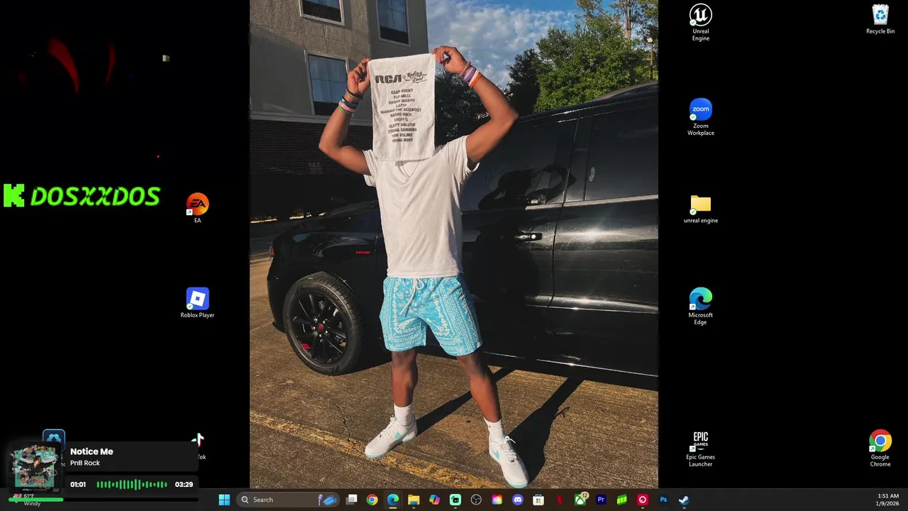Open Steam from the taskbar
Screen dimensions: 908x511
(x=684, y=500)
